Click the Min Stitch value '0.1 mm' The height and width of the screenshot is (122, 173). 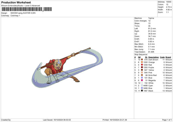151,47
